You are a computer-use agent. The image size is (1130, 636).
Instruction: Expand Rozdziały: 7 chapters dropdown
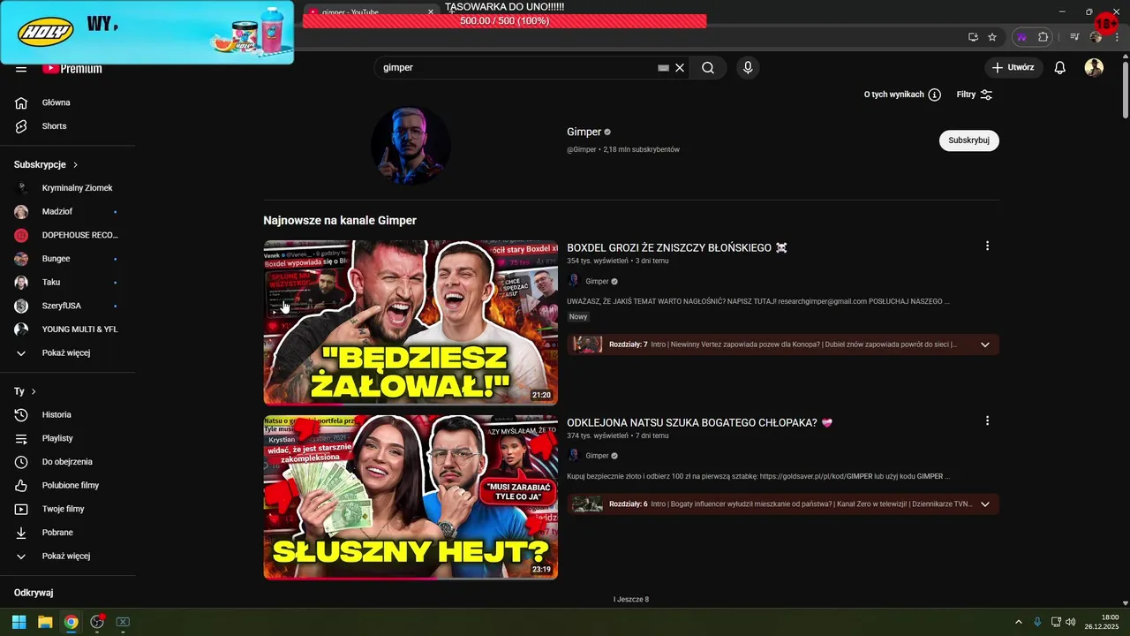pos(985,344)
